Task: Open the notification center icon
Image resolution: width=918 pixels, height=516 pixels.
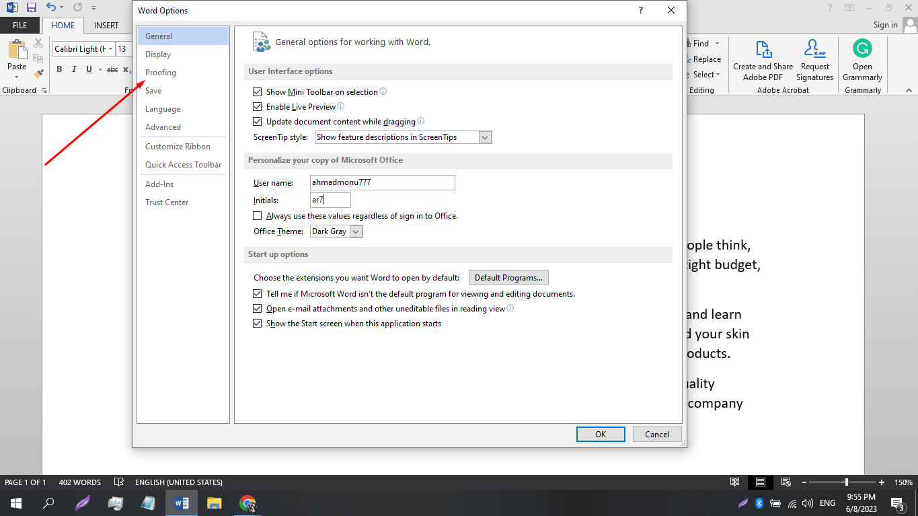Action: click(897, 503)
